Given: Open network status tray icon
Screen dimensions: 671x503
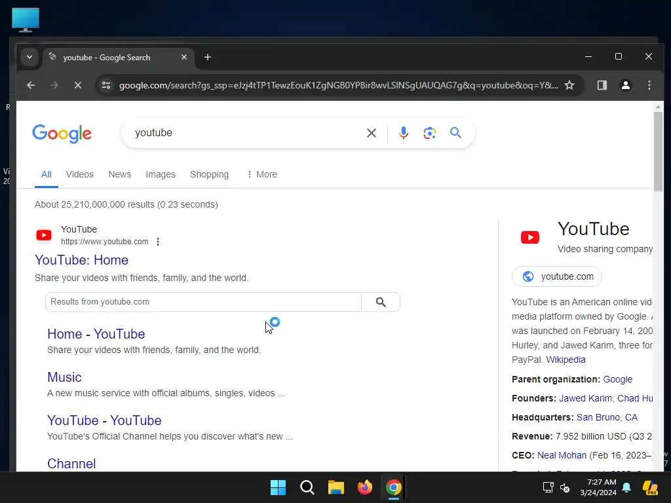Looking at the screenshot, I should coord(548,487).
